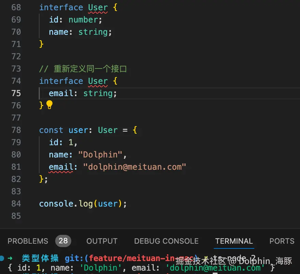Screen dimensions: 300x274
Task: Click the '};' on line 82
Action: click(x=43, y=179)
